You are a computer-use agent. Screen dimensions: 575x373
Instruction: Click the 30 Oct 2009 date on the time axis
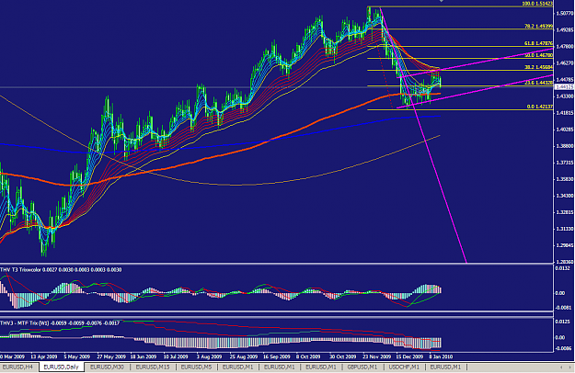pyautogui.click(x=342, y=356)
